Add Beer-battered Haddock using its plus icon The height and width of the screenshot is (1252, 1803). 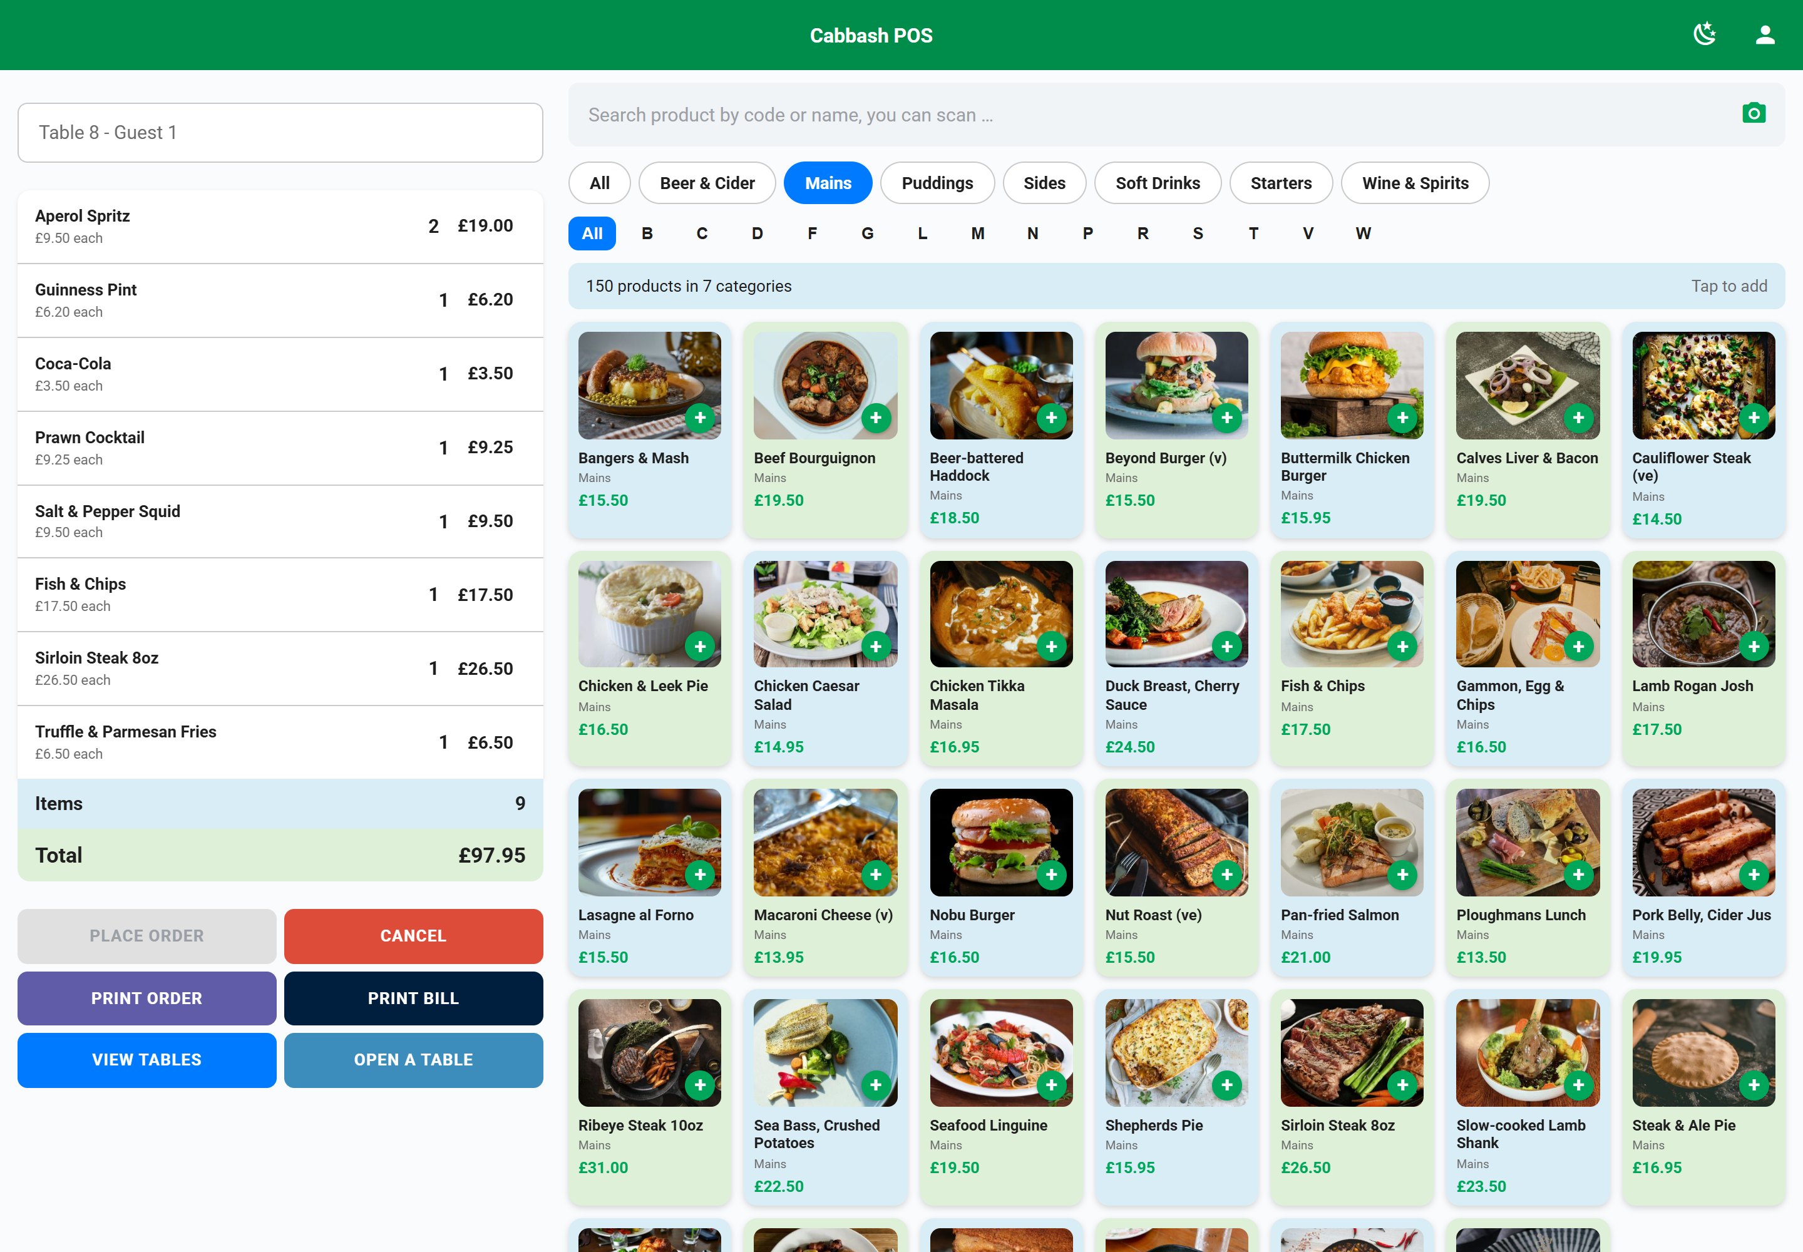[x=1051, y=418]
